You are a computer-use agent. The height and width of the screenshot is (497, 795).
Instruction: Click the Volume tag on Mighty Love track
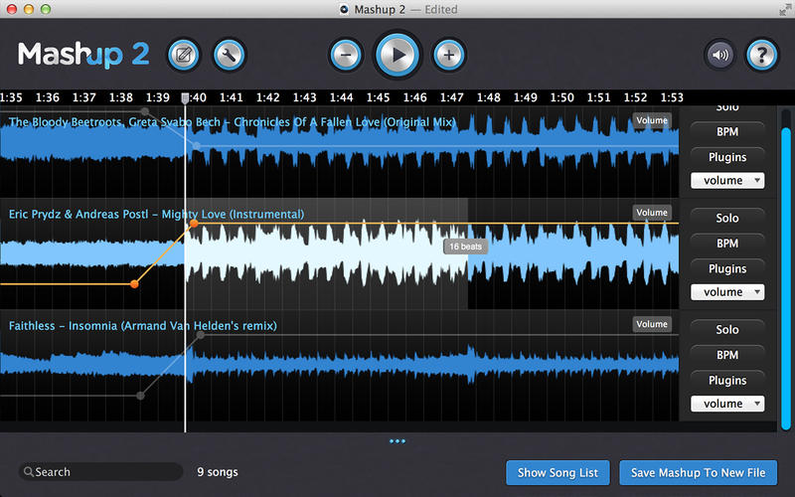pyautogui.click(x=652, y=213)
